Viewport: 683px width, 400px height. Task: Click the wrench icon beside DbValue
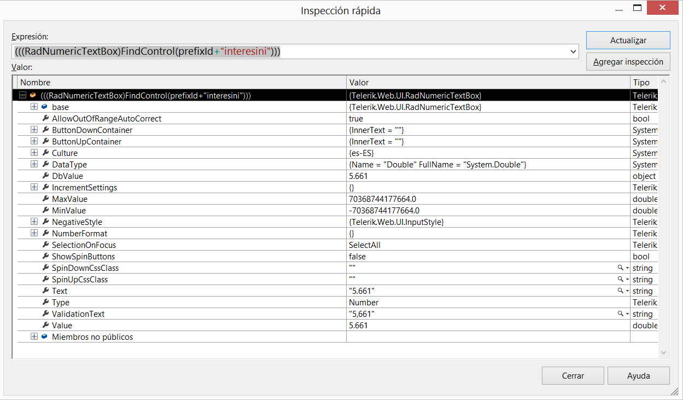pos(45,176)
